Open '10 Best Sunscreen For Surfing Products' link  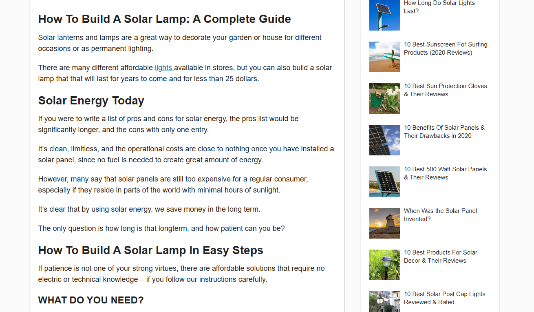(445, 49)
